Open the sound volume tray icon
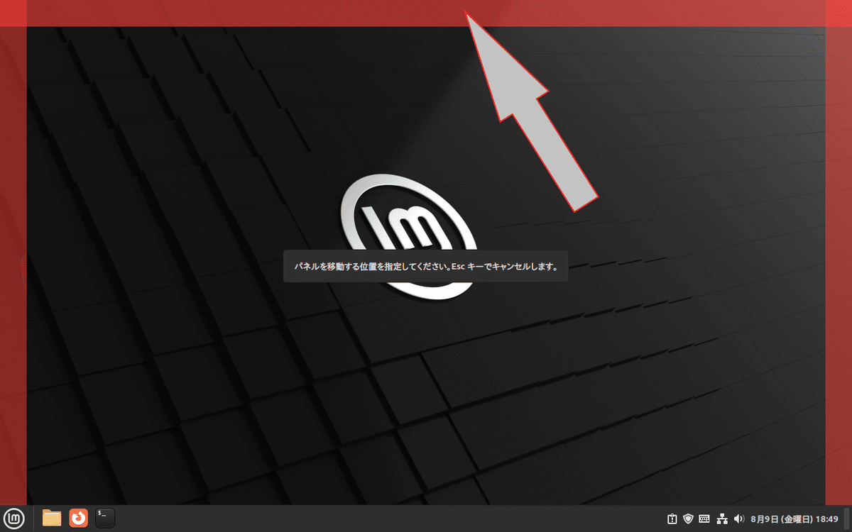 pos(738,519)
